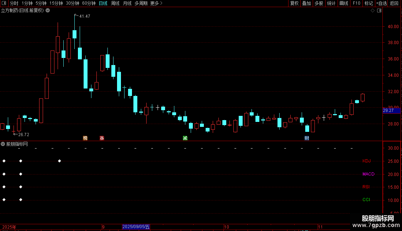Toggle the side panel icon above the chart

379,11
